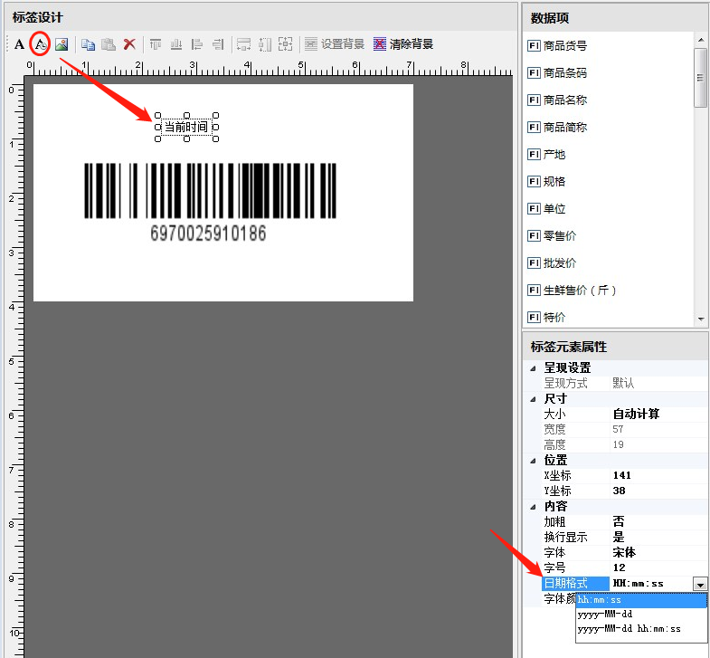Choose yyyy-MM-dd hh:mm:ss format option

[641, 629]
